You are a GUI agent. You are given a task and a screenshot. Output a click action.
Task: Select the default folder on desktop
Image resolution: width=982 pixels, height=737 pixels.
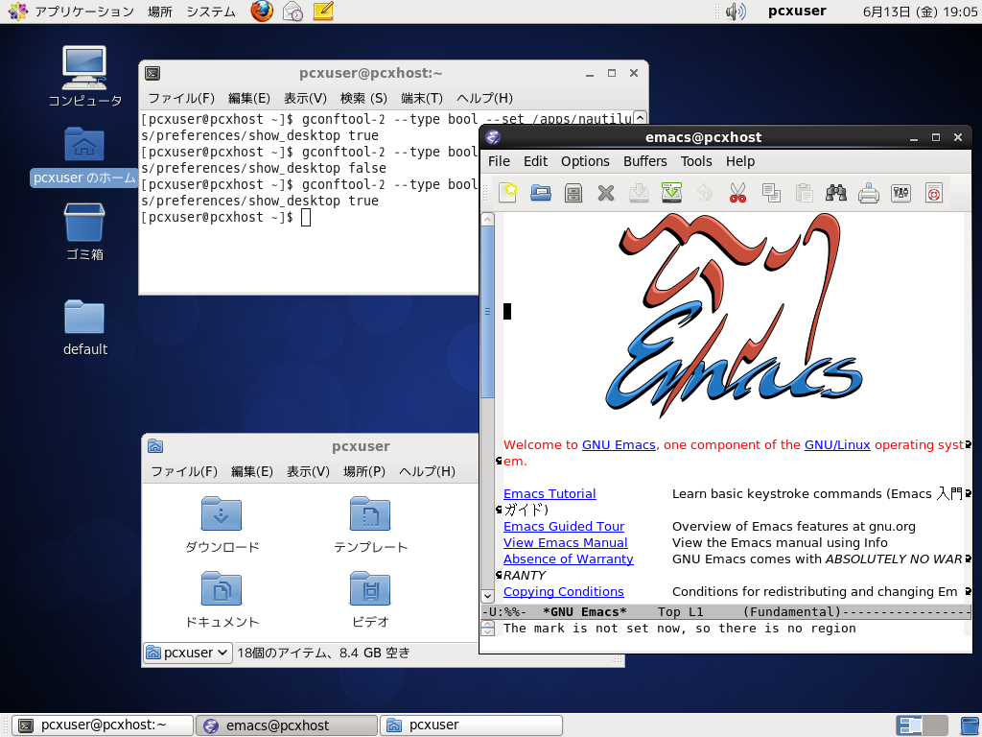84,328
